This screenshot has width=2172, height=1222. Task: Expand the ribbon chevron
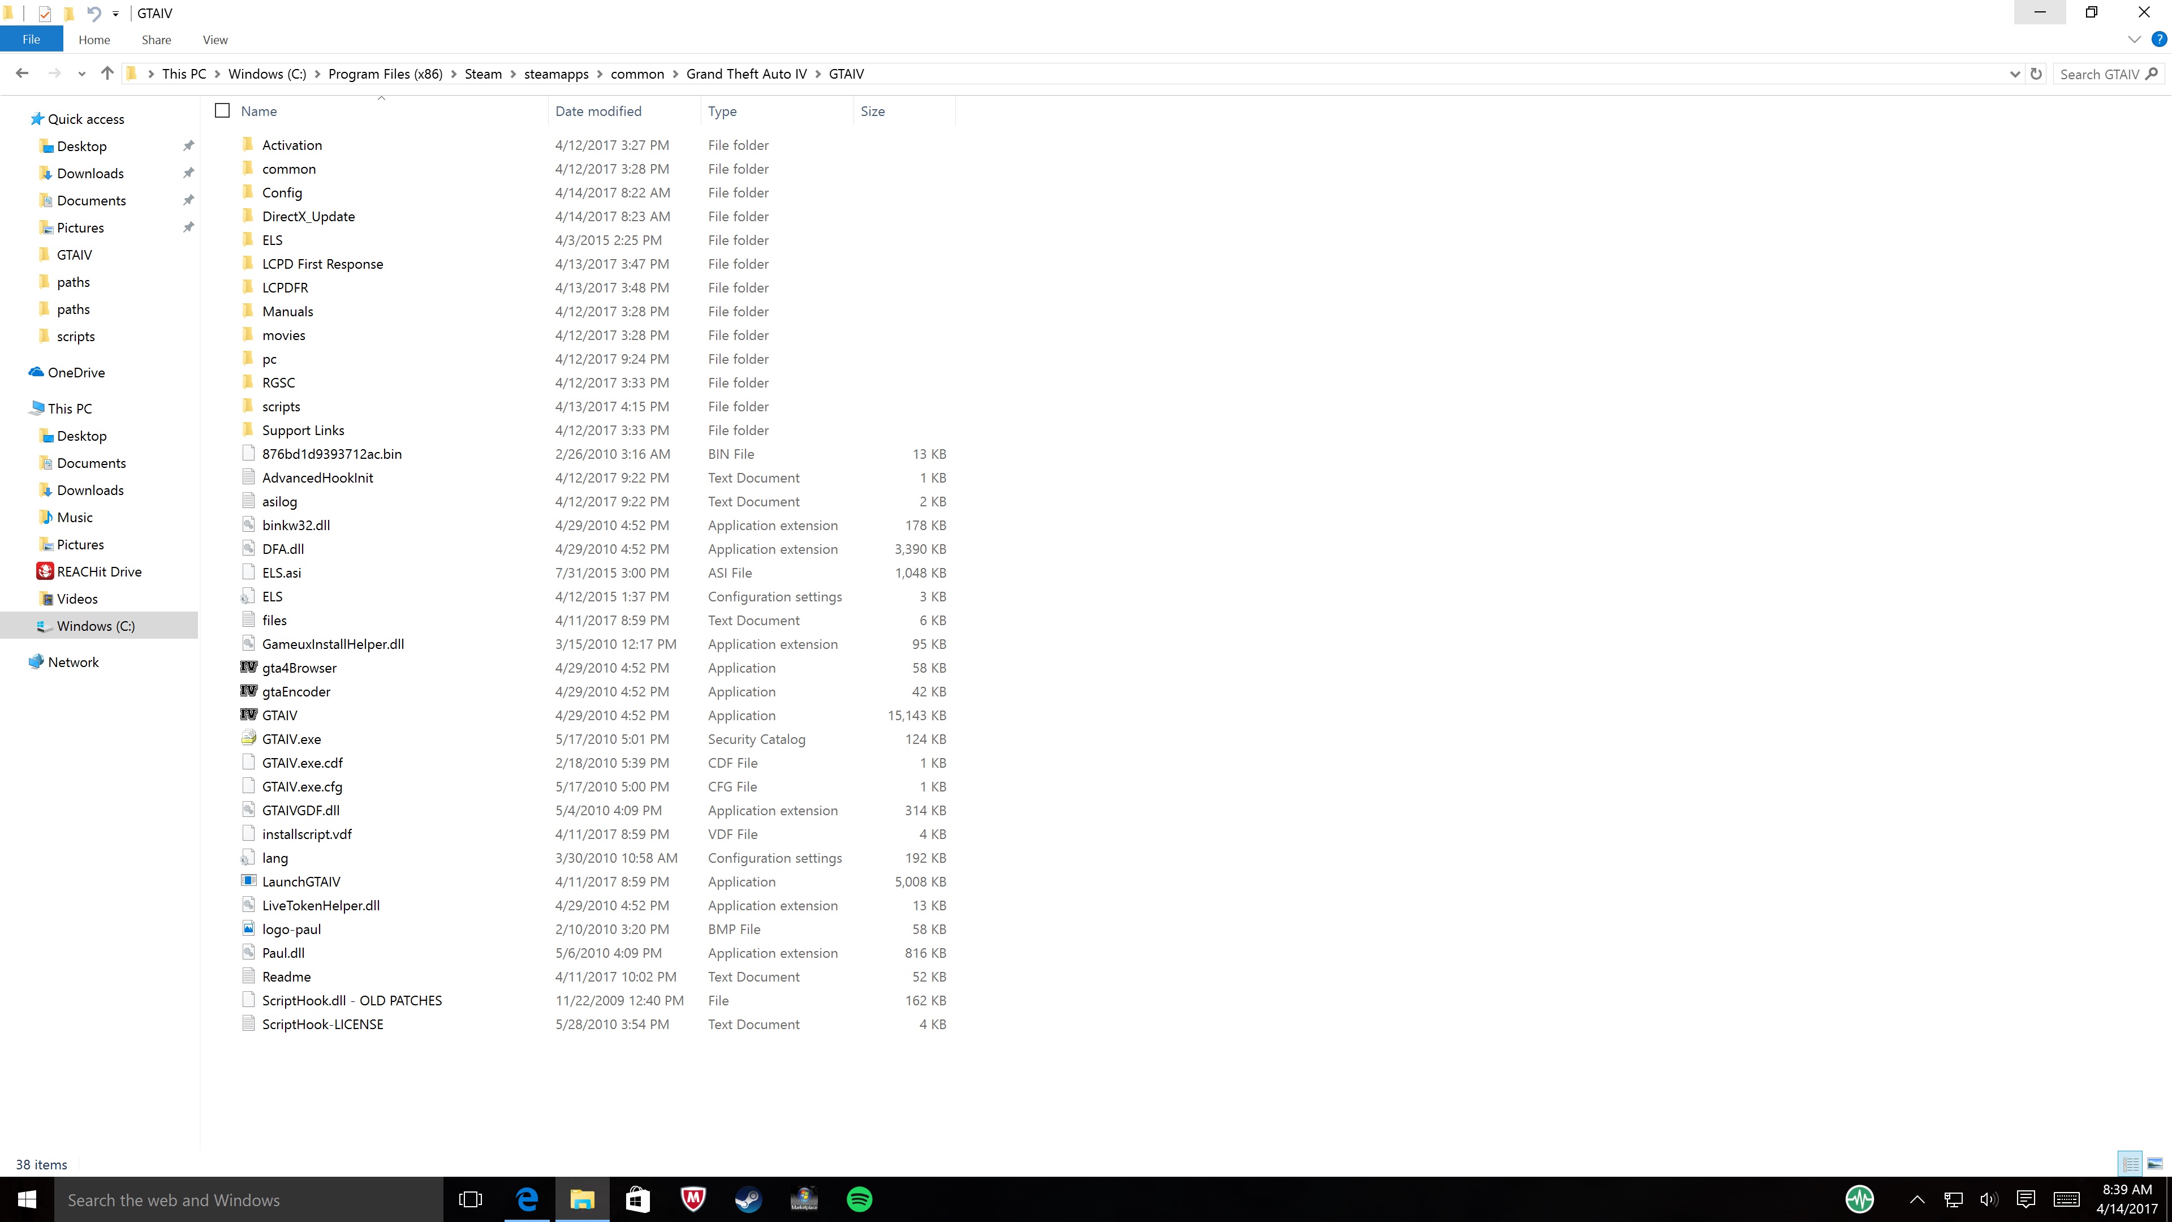2134,39
